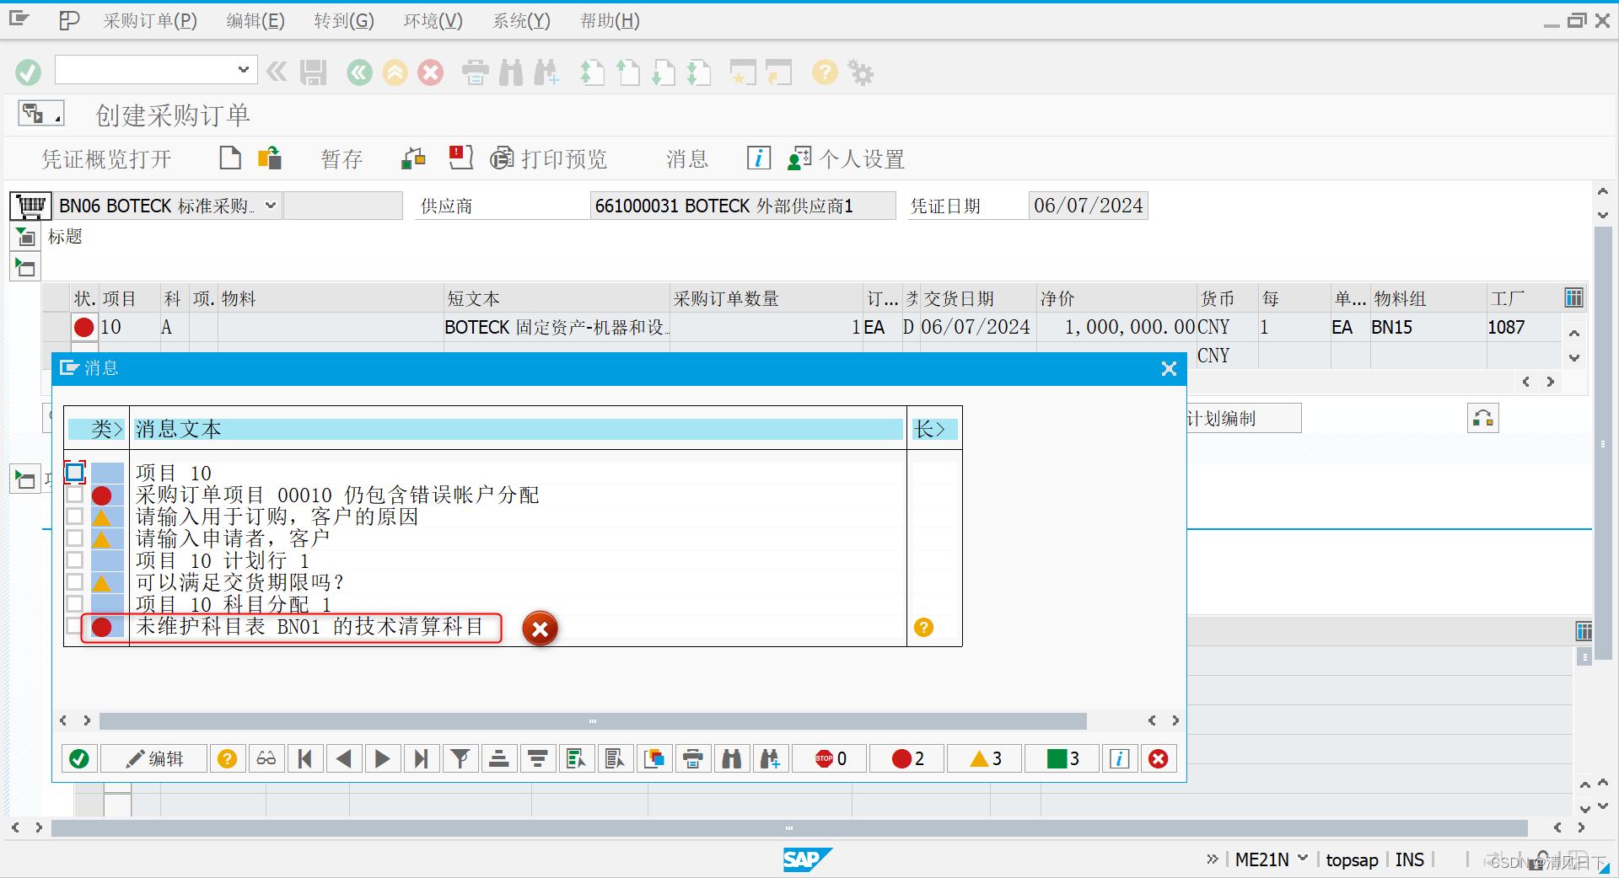Open the ME21N dropdown in the status bar
Screen dimensions: 1619x878
pyautogui.click(x=1301, y=859)
